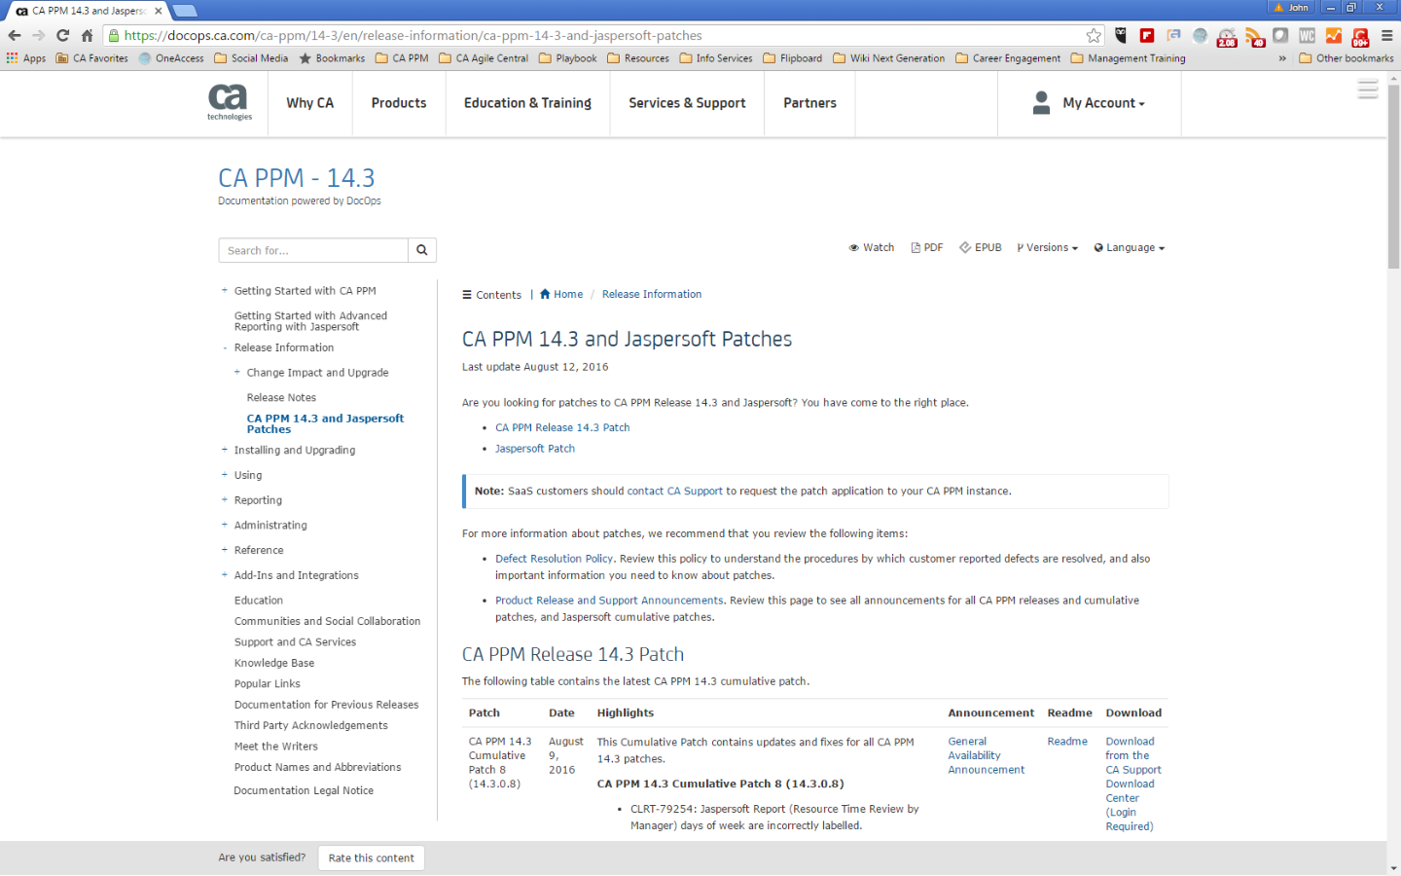Open the stopwatch page-speed extension showing 2.08
Image resolution: width=1401 pixels, height=876 pixels.
pyautogui.click(x=1227, y=36)
